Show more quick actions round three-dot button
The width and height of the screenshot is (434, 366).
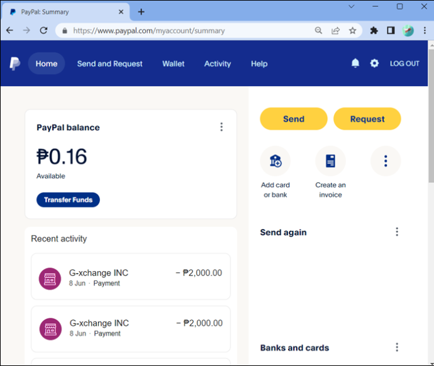386,161
